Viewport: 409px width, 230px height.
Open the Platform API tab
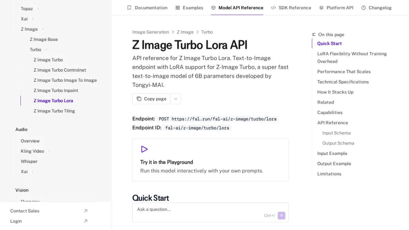336,7
